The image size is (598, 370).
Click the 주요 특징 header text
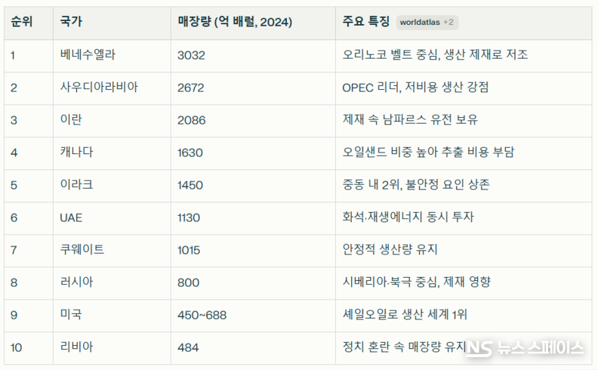(x=365, y=22)
